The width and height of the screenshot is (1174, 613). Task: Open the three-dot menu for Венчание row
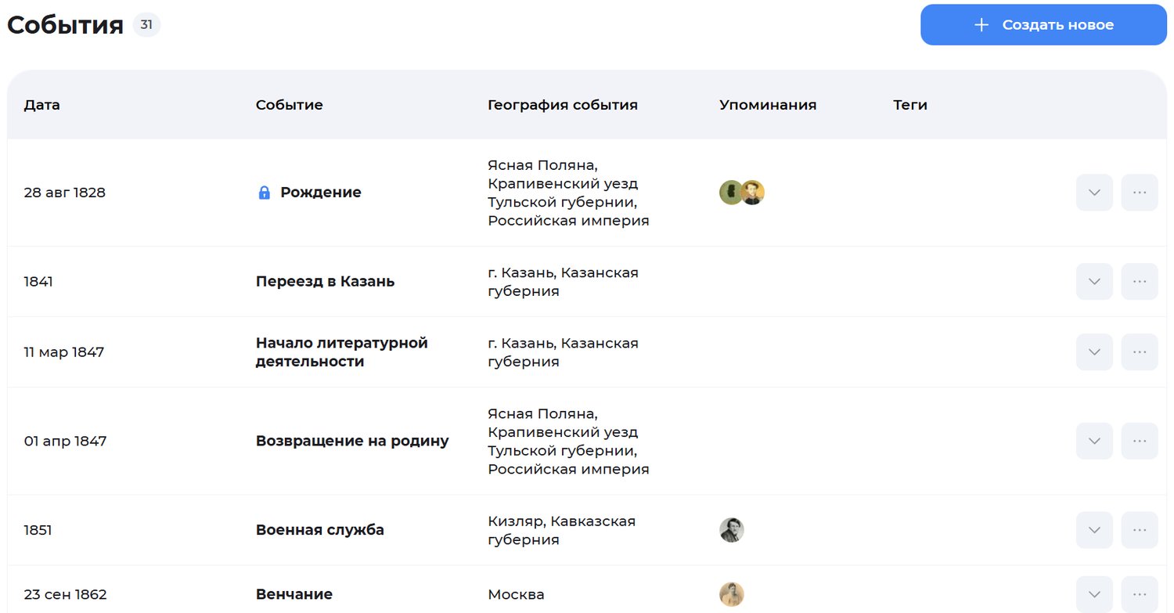[1140, 594]
